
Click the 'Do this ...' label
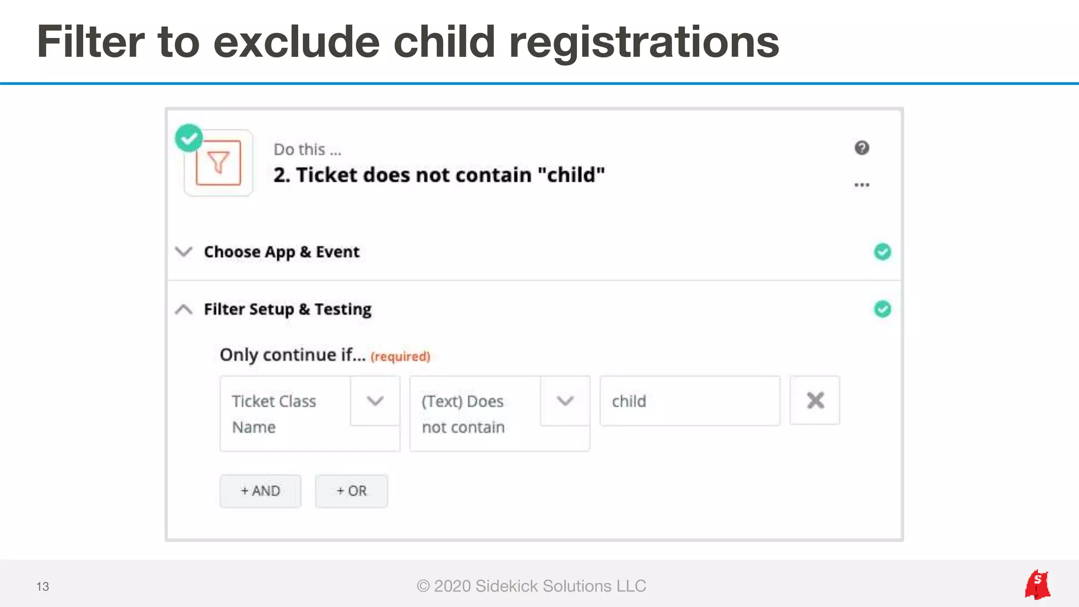coord(308,150)
